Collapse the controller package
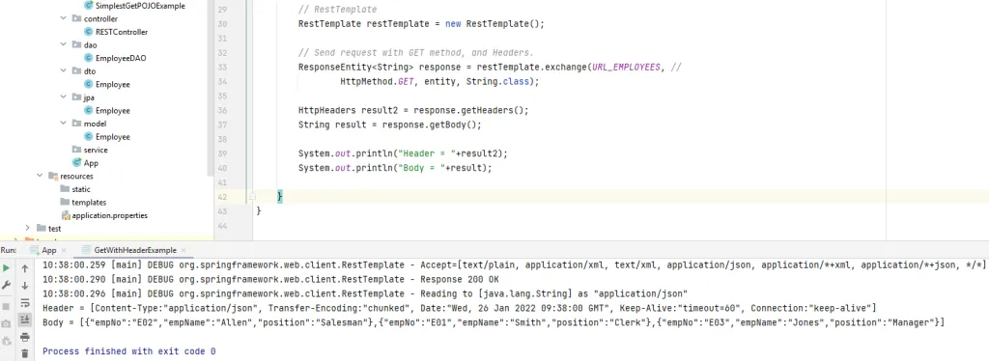 coord(63,18)
